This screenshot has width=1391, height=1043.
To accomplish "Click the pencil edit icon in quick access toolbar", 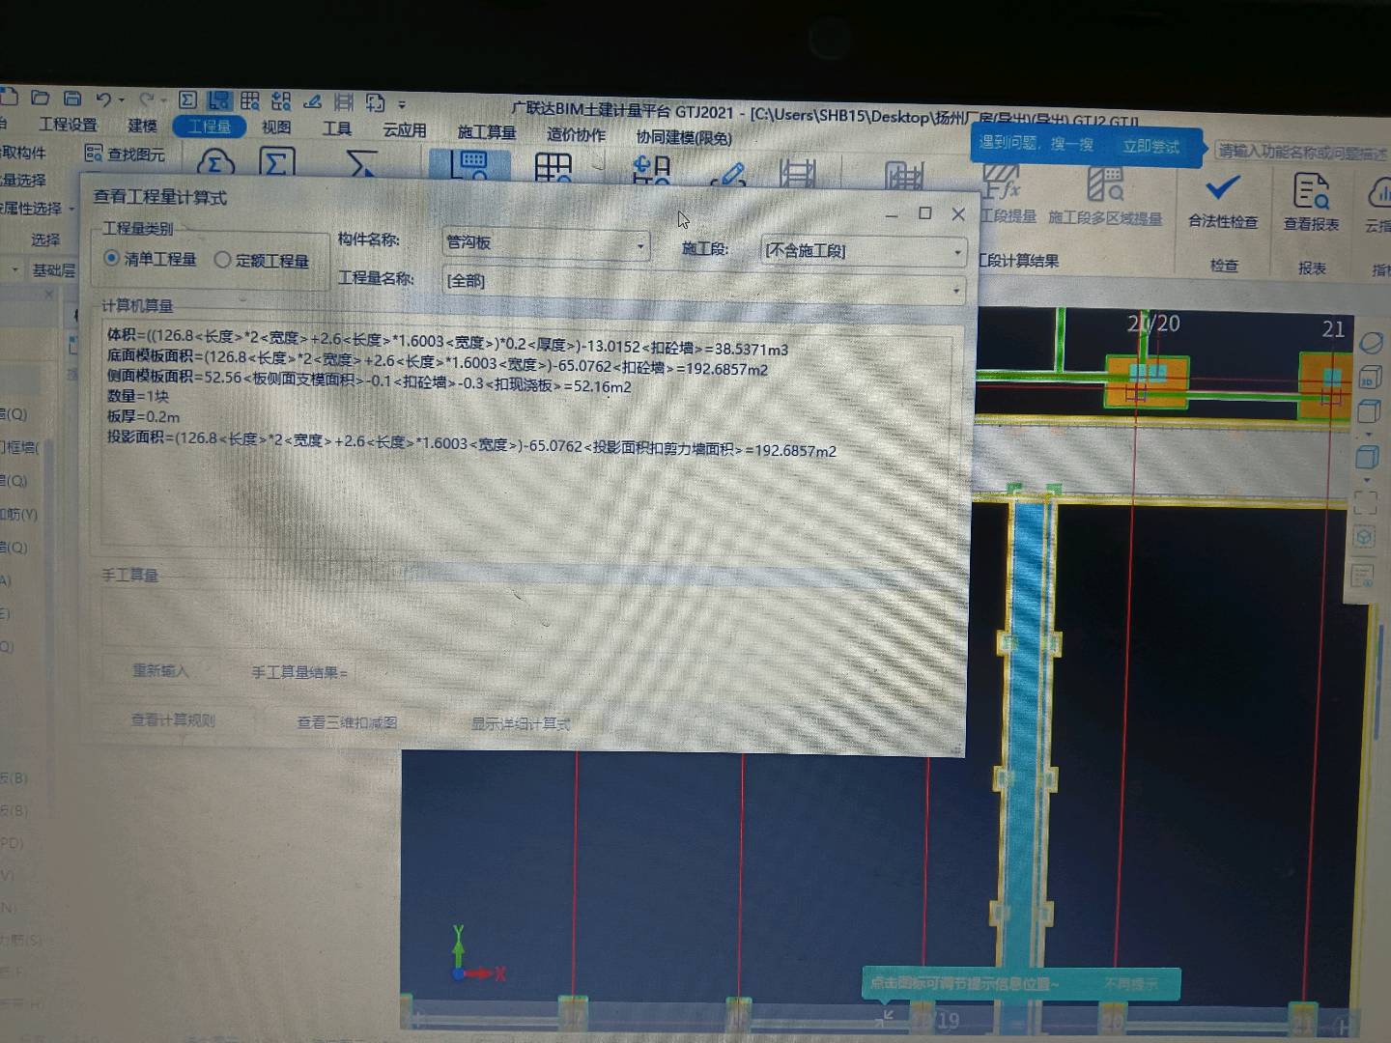I will 312,100.
